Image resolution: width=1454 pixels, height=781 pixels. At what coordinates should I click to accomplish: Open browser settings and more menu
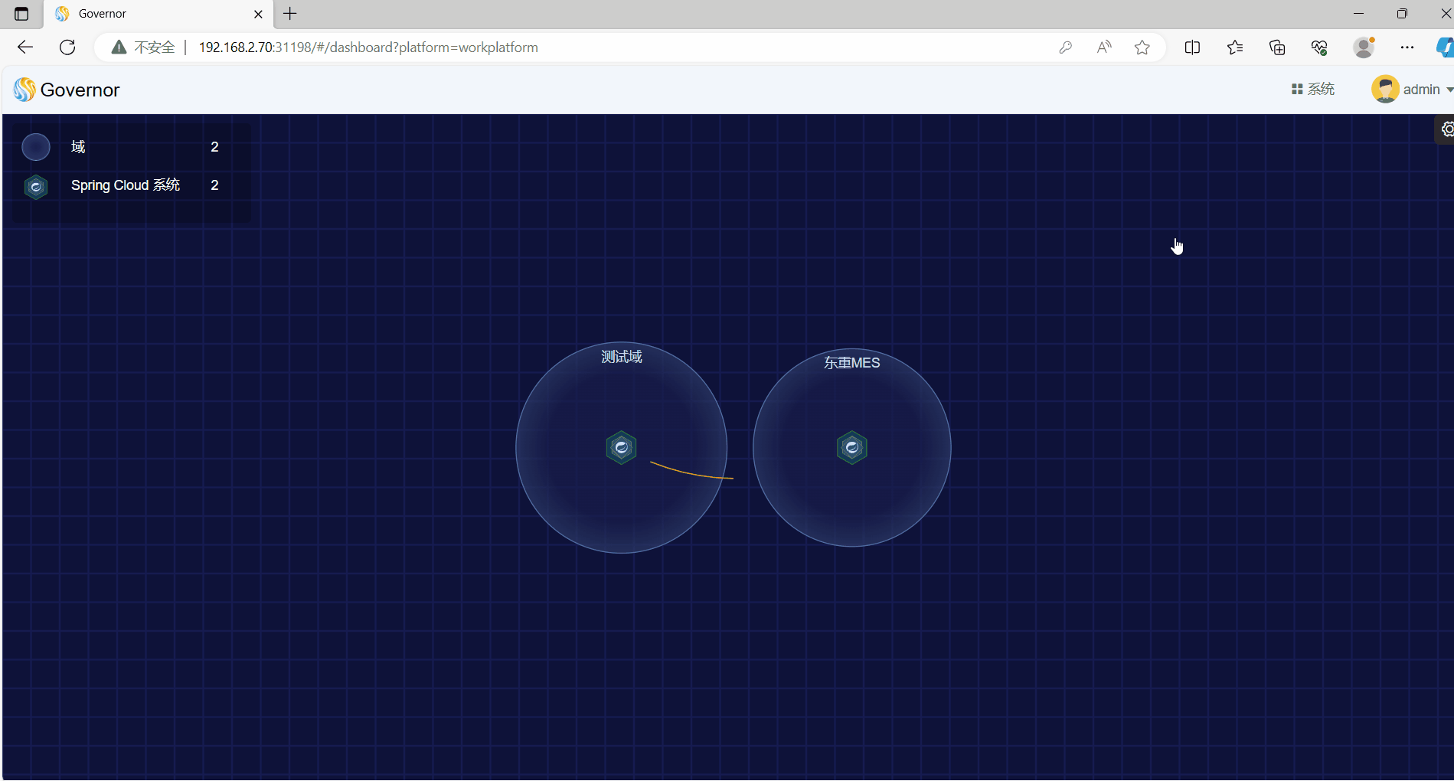tap(1407, 47)
